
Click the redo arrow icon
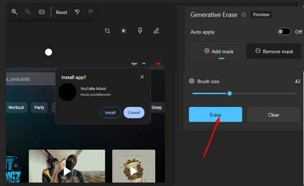[90, 12]
